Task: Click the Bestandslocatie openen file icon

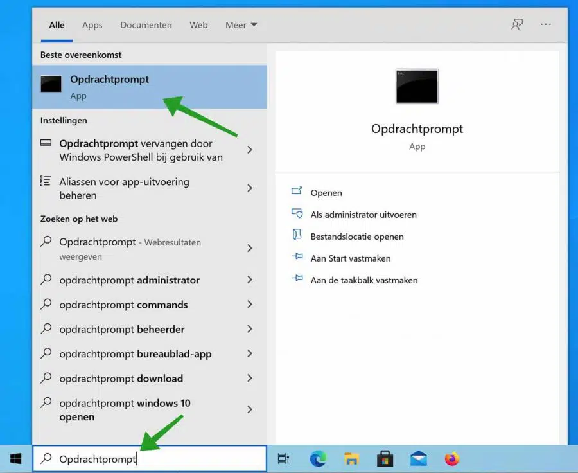Action: pyautogui.click(x=297, y=235)
